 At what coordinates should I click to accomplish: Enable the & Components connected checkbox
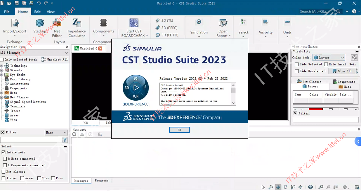pyautogui.click(x=5, y=165)
